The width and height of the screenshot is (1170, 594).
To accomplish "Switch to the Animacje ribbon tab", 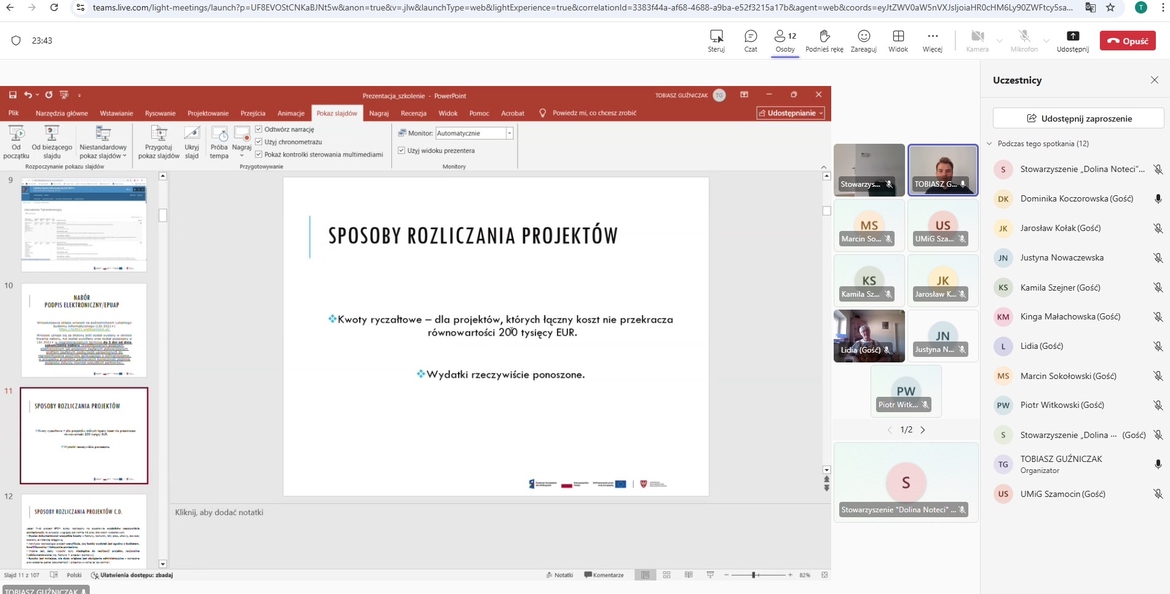I will 291,114.
